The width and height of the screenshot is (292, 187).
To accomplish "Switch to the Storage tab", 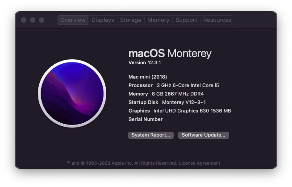I will 130,20.
